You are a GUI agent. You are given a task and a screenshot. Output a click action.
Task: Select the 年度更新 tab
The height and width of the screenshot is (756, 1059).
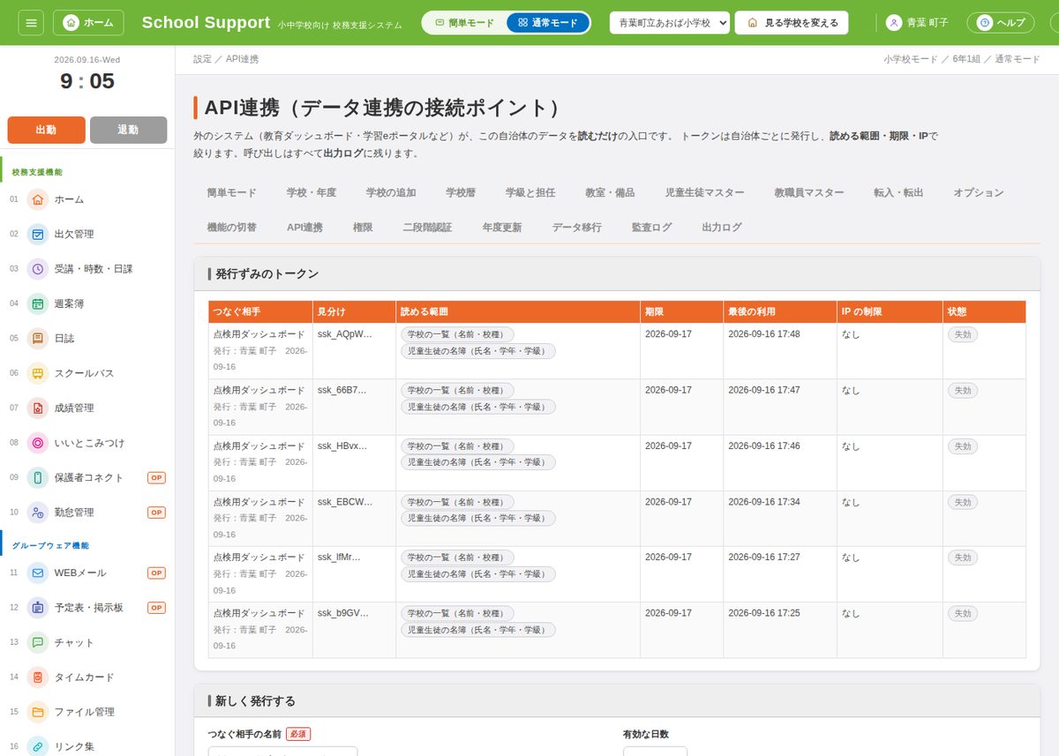502,227
